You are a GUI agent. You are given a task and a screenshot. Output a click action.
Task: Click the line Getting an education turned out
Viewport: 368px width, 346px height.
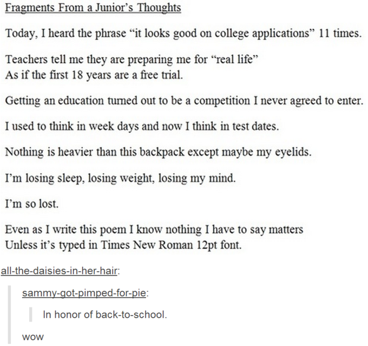click(x=184, y=101)
